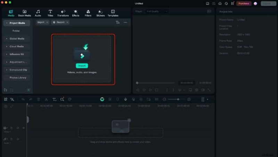Screen dimensions: 278x157
Task: Expand the Global Media section
Action: tap(7, 39)
